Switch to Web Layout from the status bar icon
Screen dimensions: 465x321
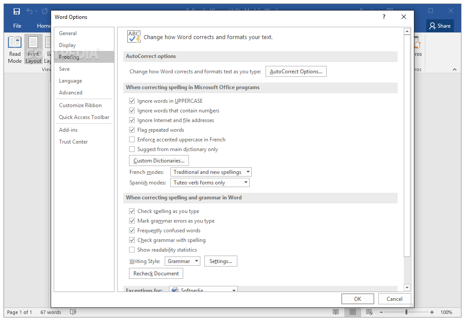point(369,312)
